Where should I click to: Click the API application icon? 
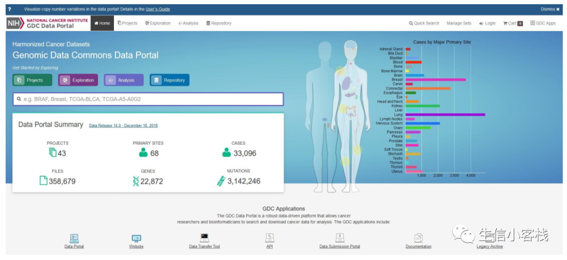(x=269, y=237)
